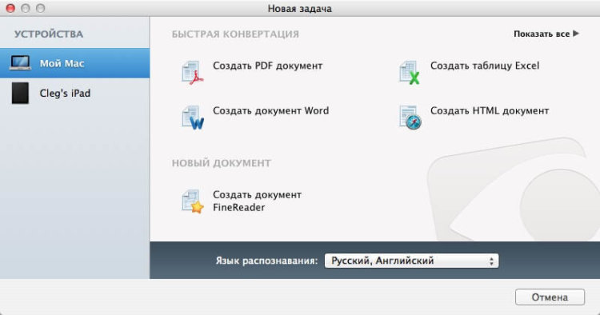Screen dimensions: 600x315
Task: Click the Отмена button
Action: 550,297
